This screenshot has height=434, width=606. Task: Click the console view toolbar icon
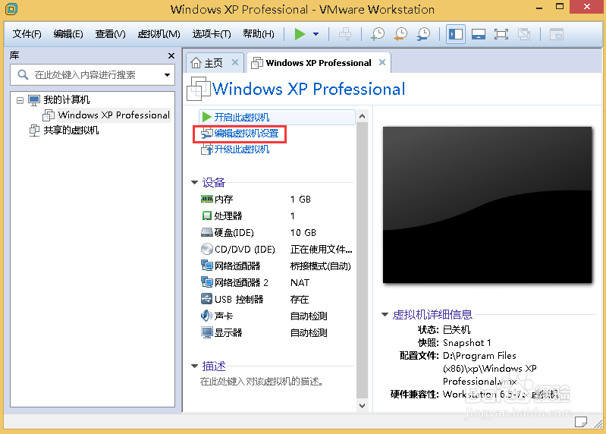point(557,34)
